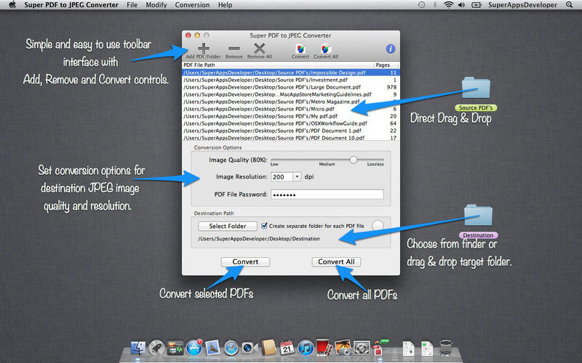This screenshot has width=582, height=363.
Task: Click the volume icon in menu bar
Action: coord(461,5)
